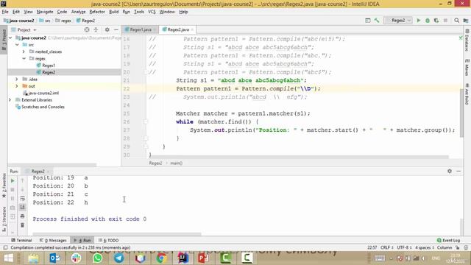Image resolution: width=471 pixels, height=265 pixels.
Task: Open the Build menu
Action: coord(113,12)
